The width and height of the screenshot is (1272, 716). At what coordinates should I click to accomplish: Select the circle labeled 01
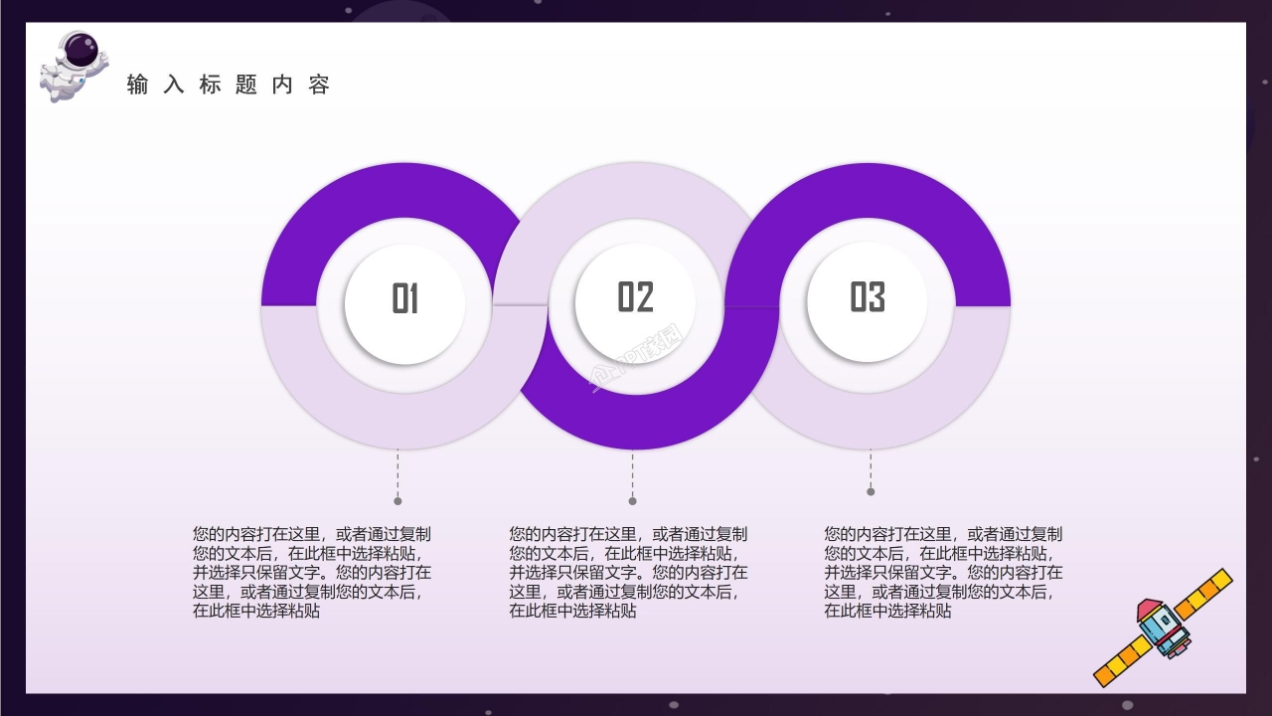[405, 299]
